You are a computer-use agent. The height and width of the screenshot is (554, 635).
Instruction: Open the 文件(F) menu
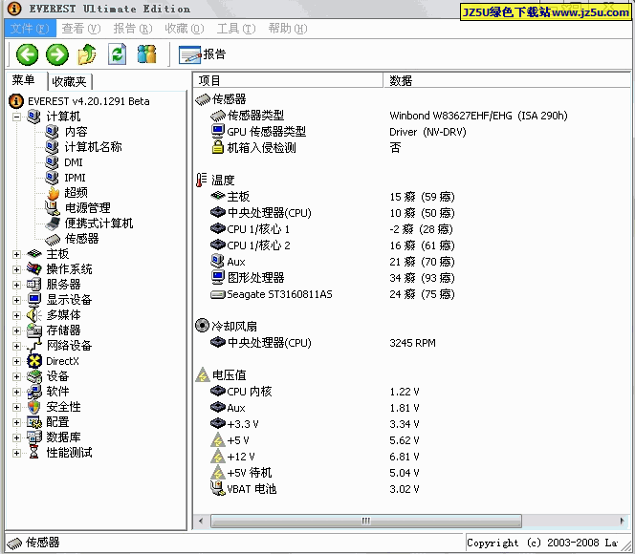30,29
